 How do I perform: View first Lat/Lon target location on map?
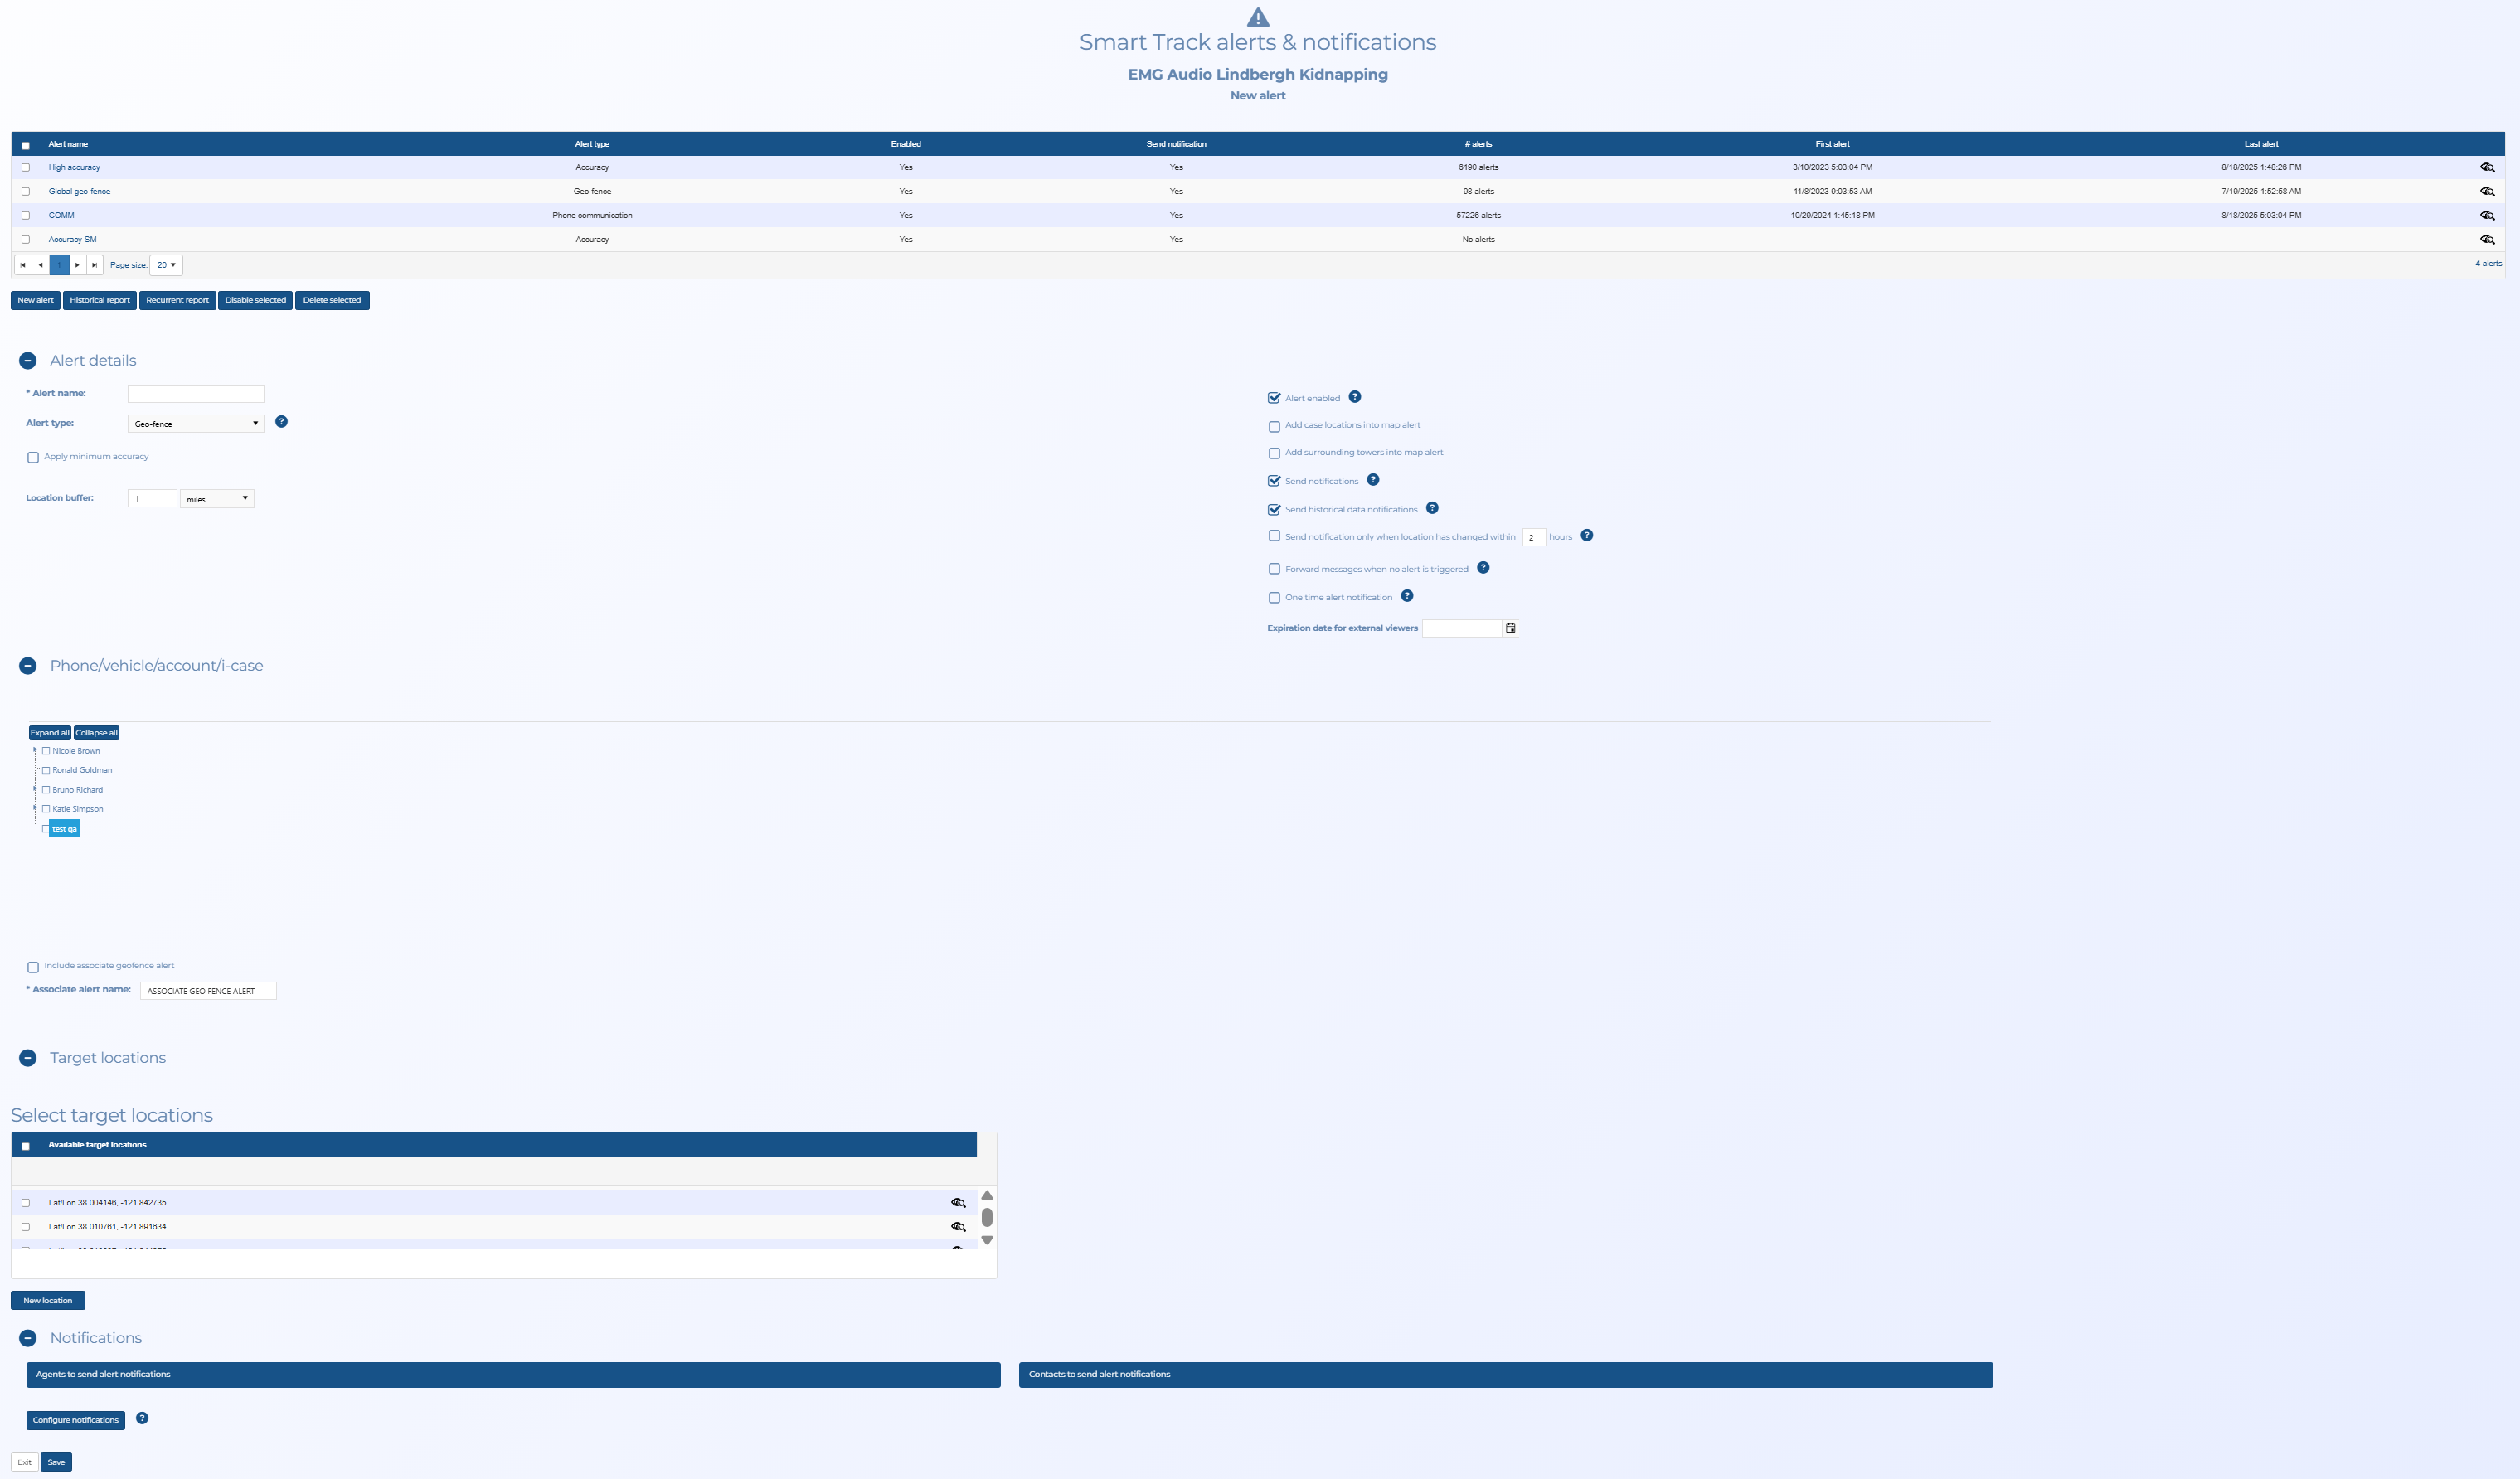pyautogui.click(x=958, y=1203)
